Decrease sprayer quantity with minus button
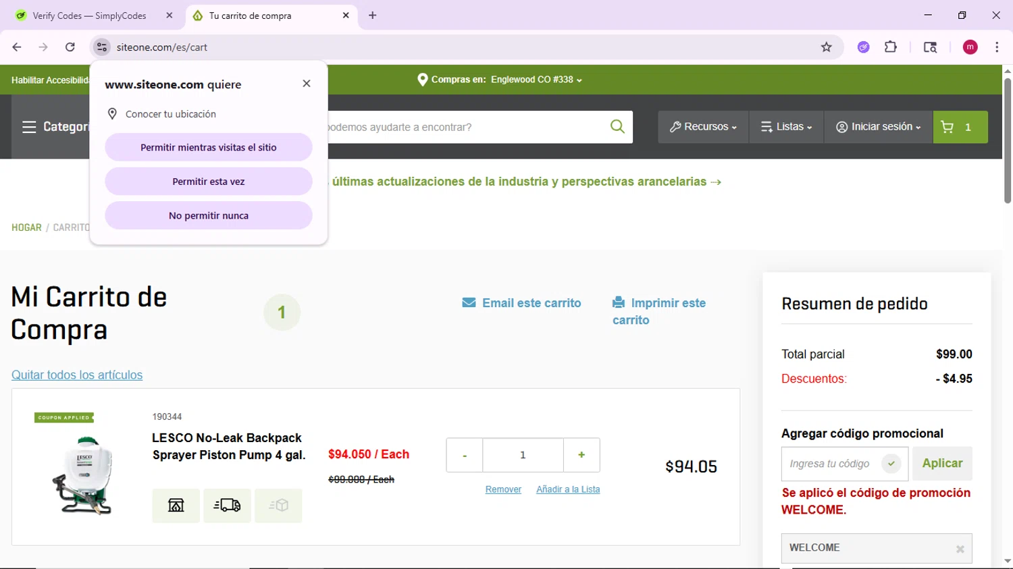 [x=465, y=455]
